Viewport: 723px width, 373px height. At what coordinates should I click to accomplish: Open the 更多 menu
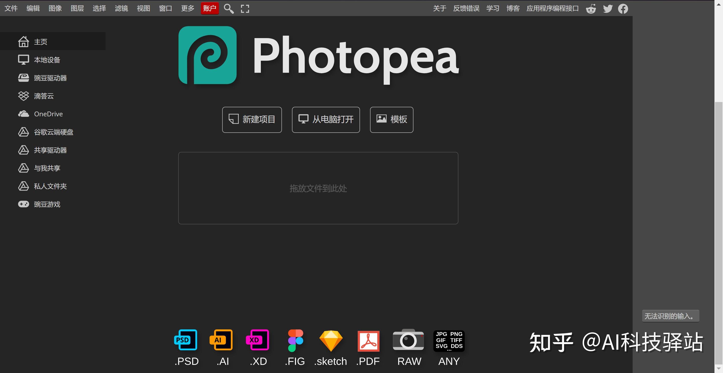188,9
